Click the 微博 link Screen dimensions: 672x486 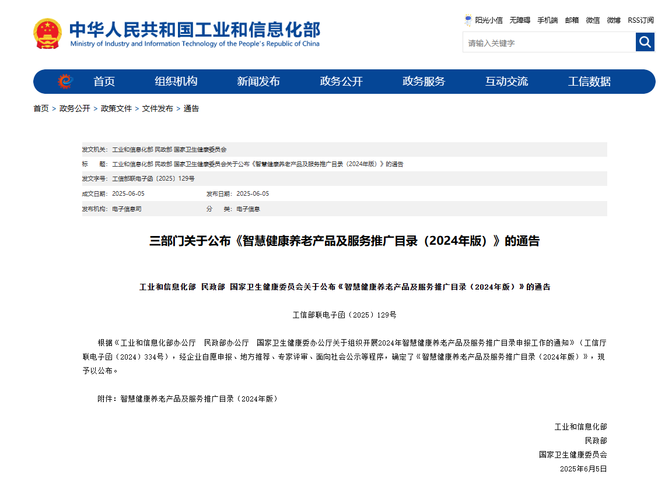[x=614, y=20]
